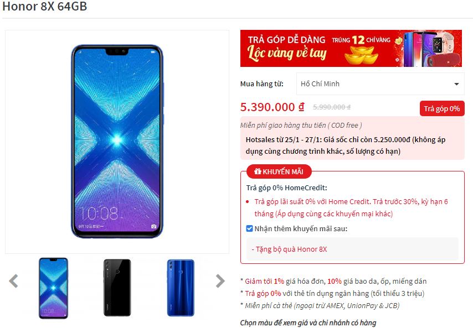The image size is (473, 328).
Task: Select the blue front-view phone thumbnail
Action: tap(53, 288)
